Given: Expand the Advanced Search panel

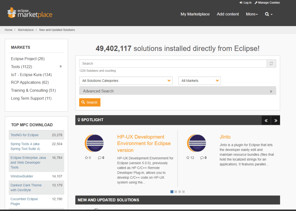Looking at the screenshot, I should pyautogui.click(x=178, y=91).
